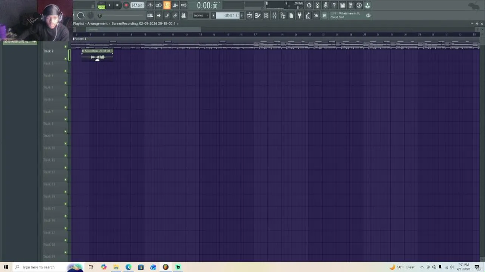Image resolution: width=485 pixels, height=272 pixels.
Task: Open project info icon
Action: (x=359, y=5)
